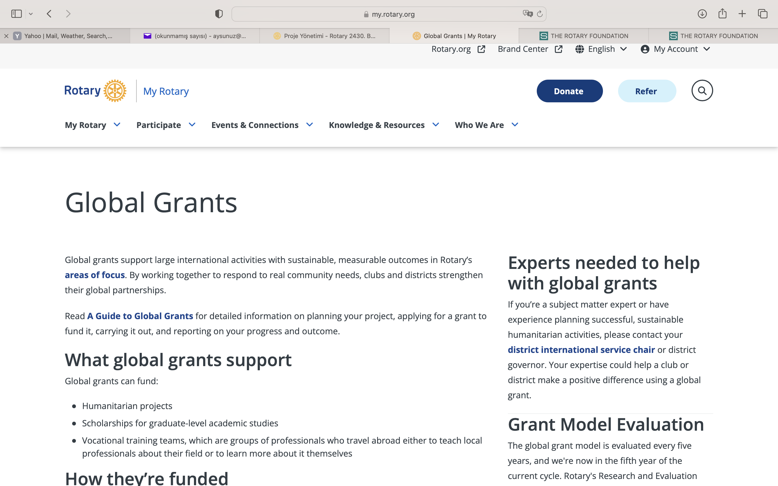Open the privacy report shield icon
Viewport: 778px width, 486px height.
pos(219,14)
